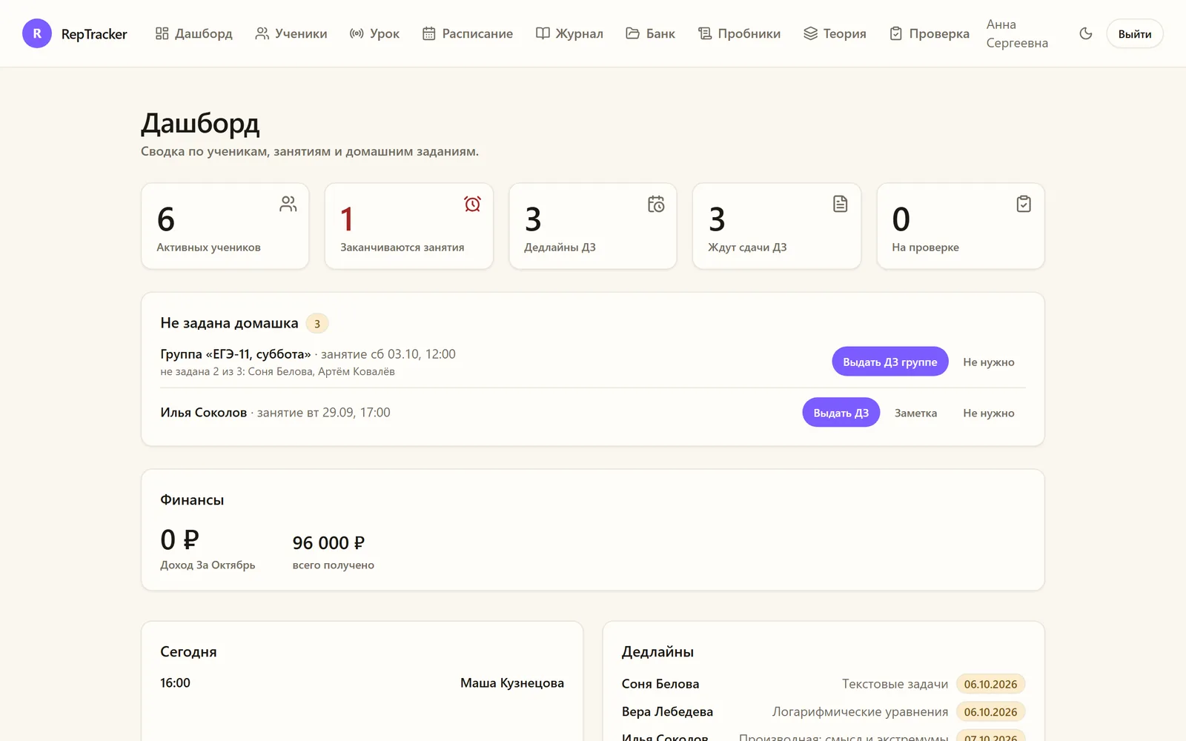Click the document icon on Ждут сдачи ДЗ

[840, 204]
